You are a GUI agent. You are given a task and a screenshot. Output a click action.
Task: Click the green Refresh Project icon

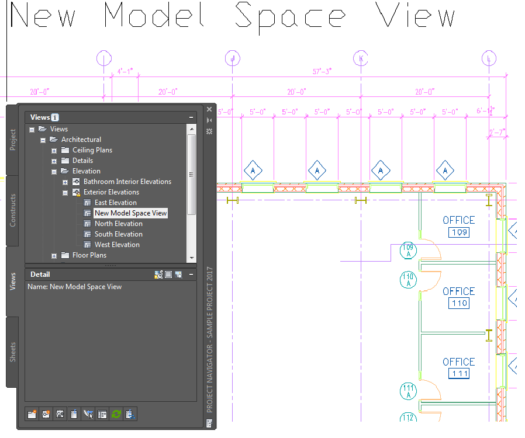pyautogui.click(x=116, y=414)
